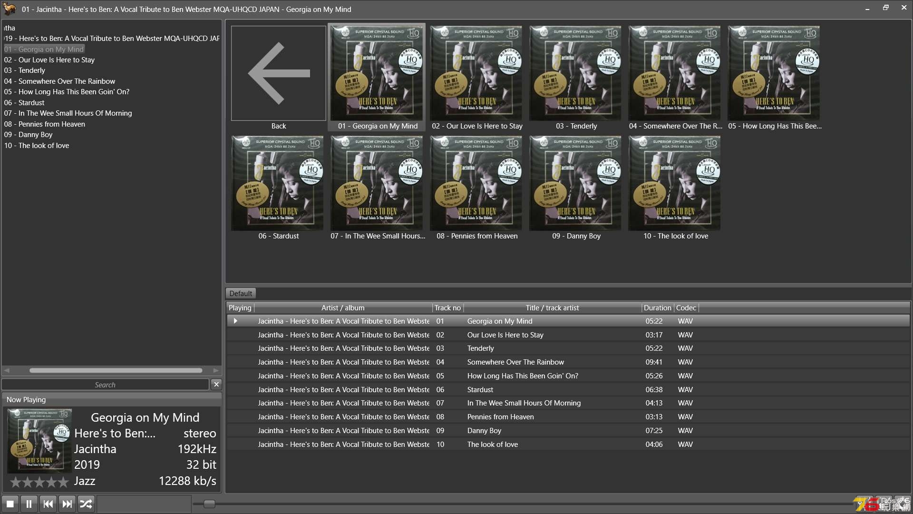
Task: Clear the search field with X button
Action: coord(216,384)
